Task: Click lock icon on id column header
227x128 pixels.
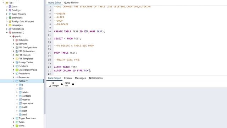Action: [x=62, y=84]
